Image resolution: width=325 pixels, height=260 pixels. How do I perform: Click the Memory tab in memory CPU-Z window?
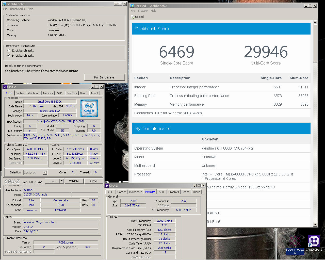click(150, 192)
